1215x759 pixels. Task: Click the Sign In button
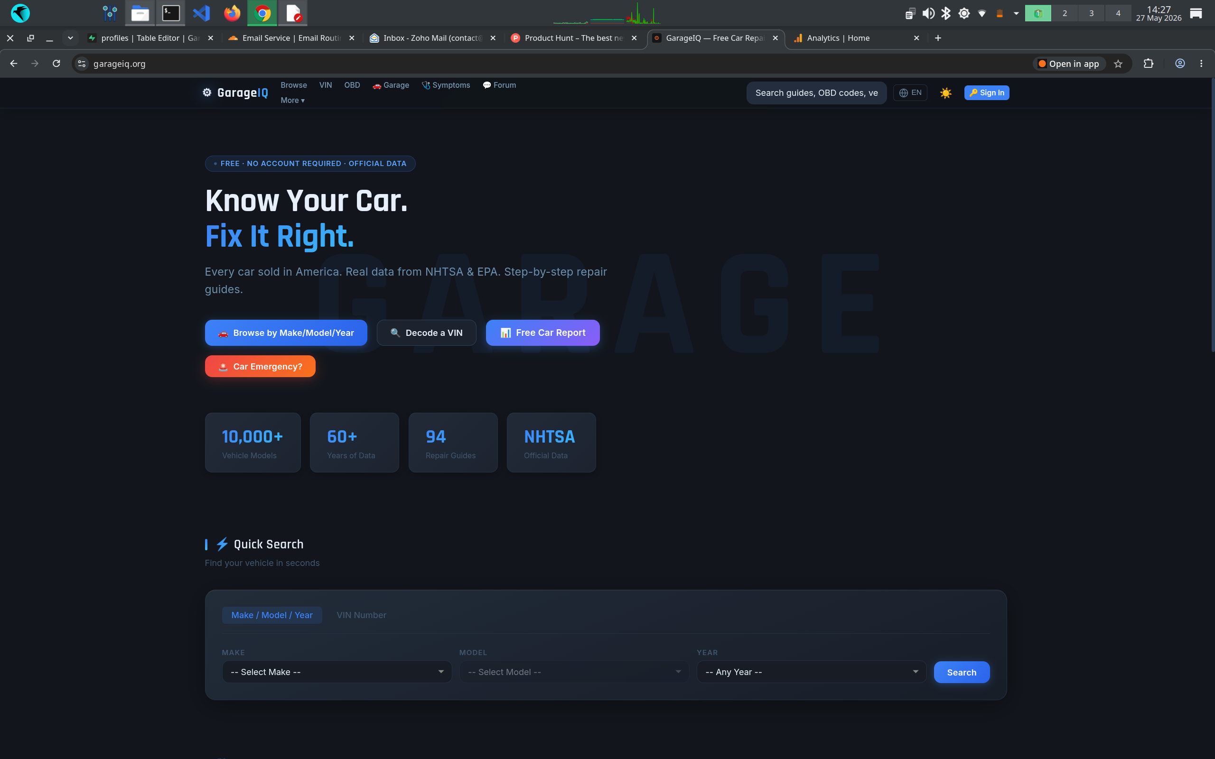(x=987, y=93)
